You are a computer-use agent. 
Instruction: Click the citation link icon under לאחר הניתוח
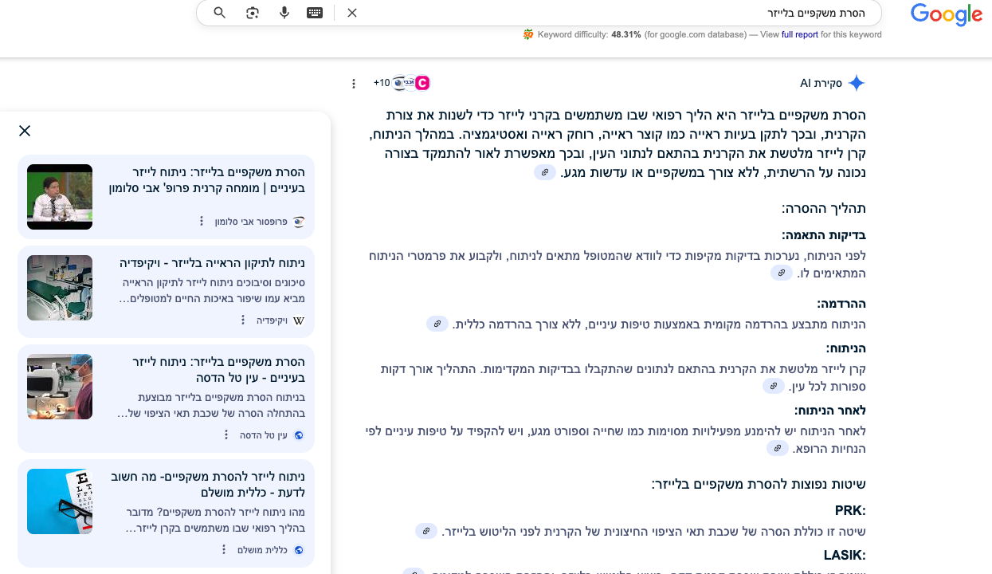pos(778,449)
